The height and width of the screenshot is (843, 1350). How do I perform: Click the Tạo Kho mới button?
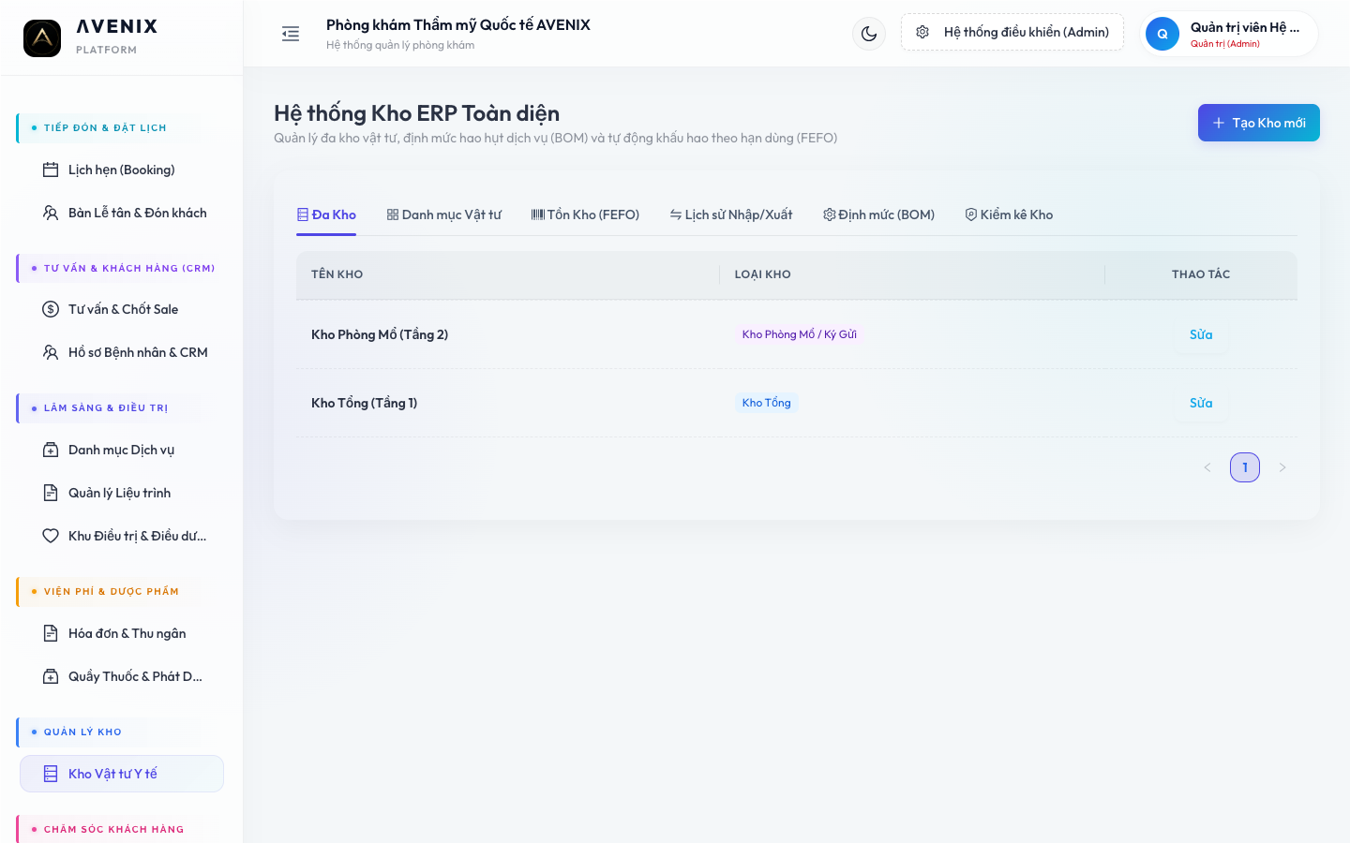coord(1259,123)
